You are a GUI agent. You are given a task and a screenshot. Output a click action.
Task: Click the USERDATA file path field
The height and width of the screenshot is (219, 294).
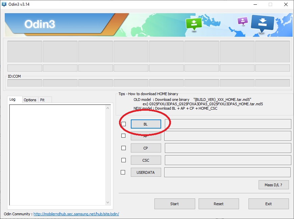[x=227, y=172]
